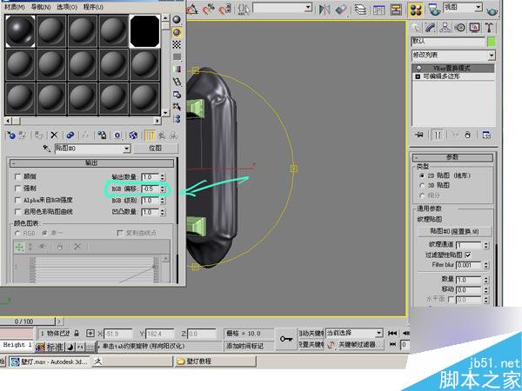Viewport: 522px width, 391px height.
Task: Open the 视图 render view dropdown
Action: click(x=478, y=7)
